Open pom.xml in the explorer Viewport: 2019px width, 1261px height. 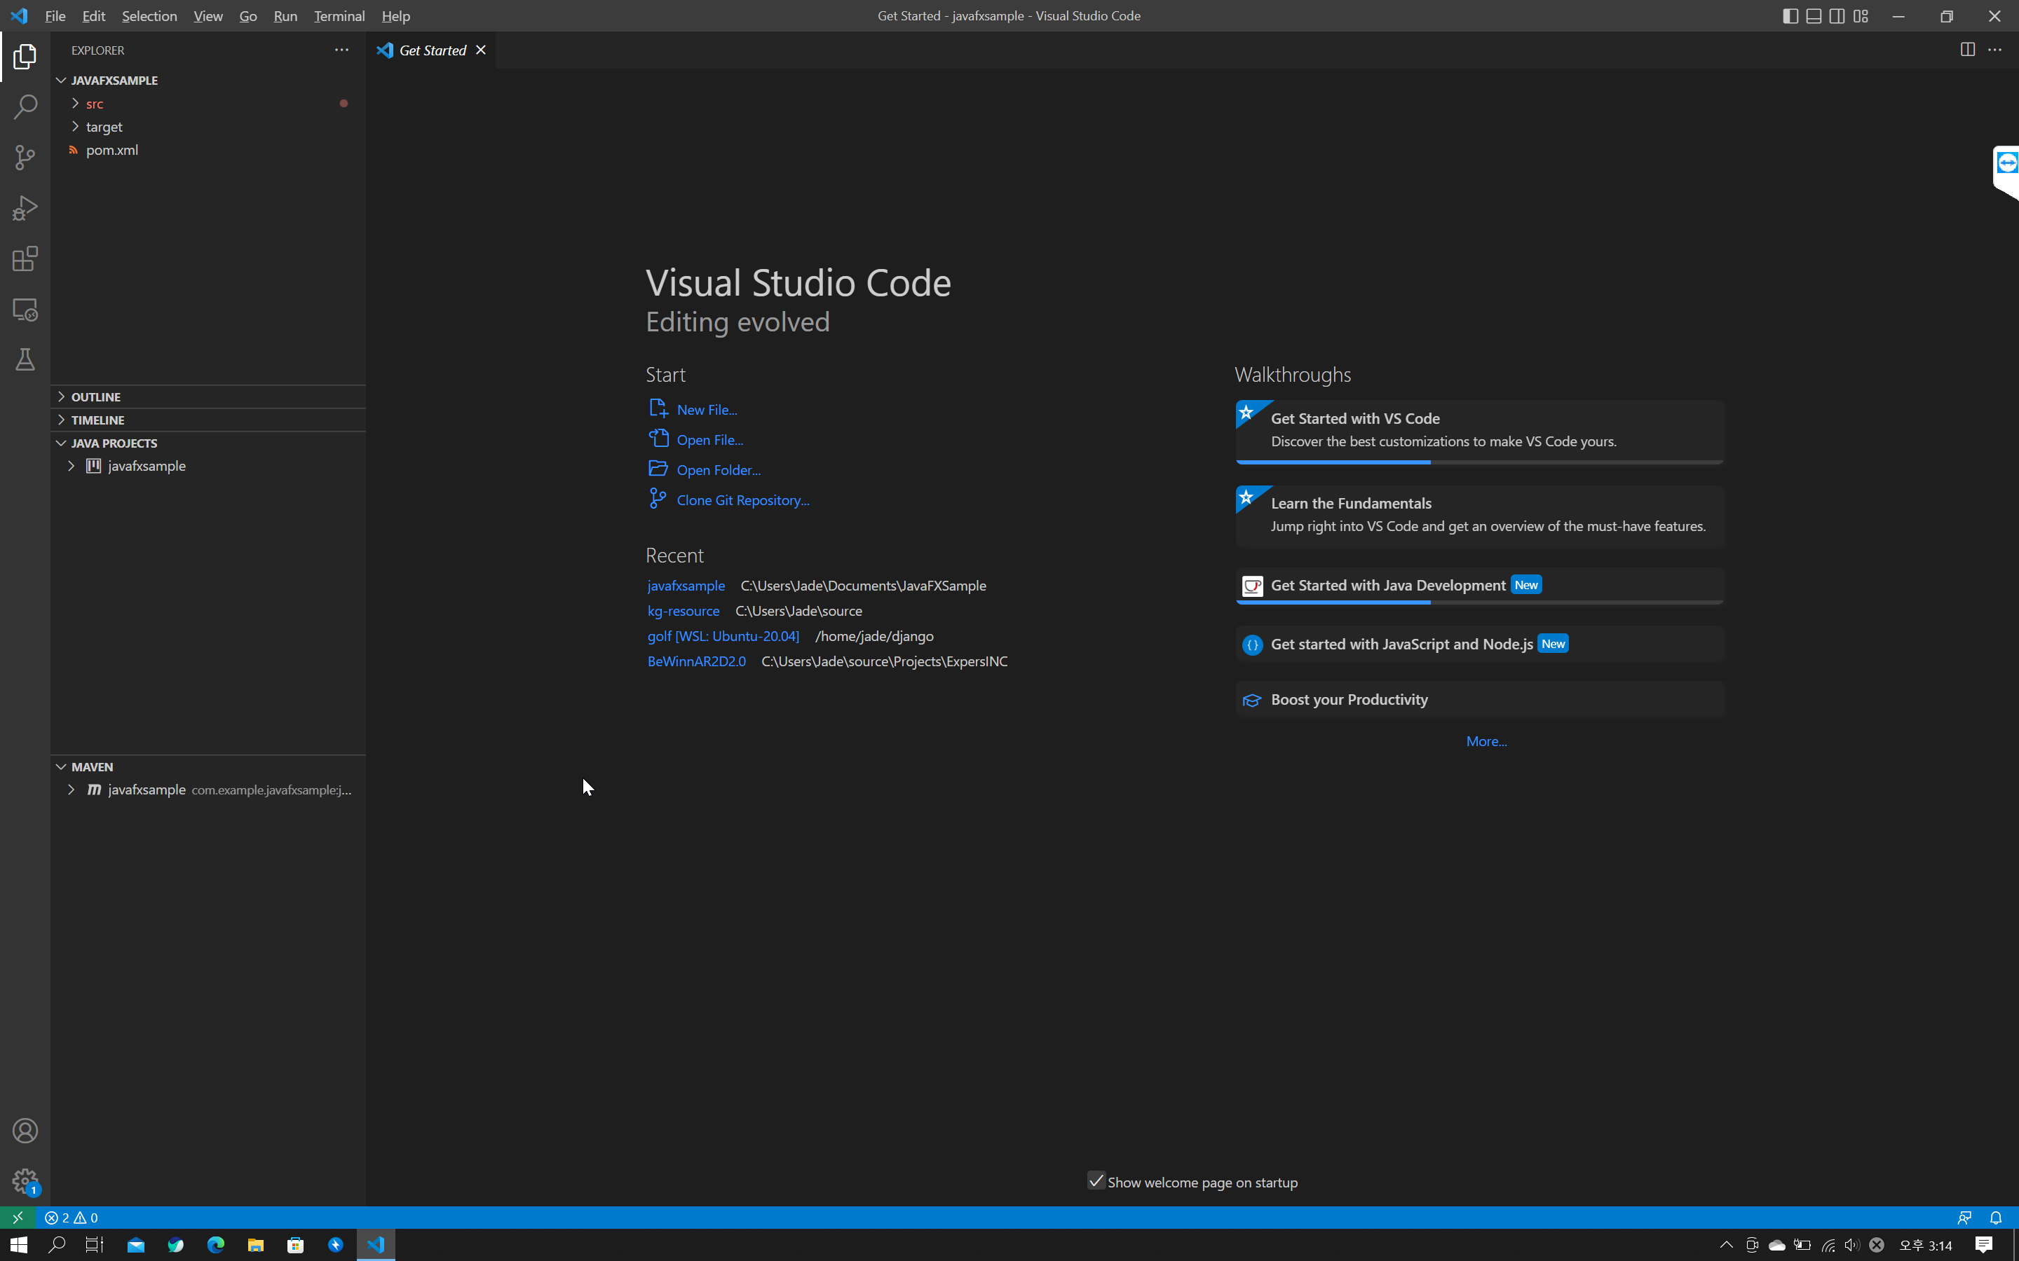point(111,150)
